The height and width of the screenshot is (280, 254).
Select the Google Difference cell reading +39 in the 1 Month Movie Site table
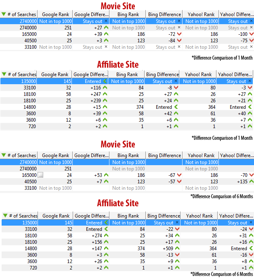click(x=91, y=34)
